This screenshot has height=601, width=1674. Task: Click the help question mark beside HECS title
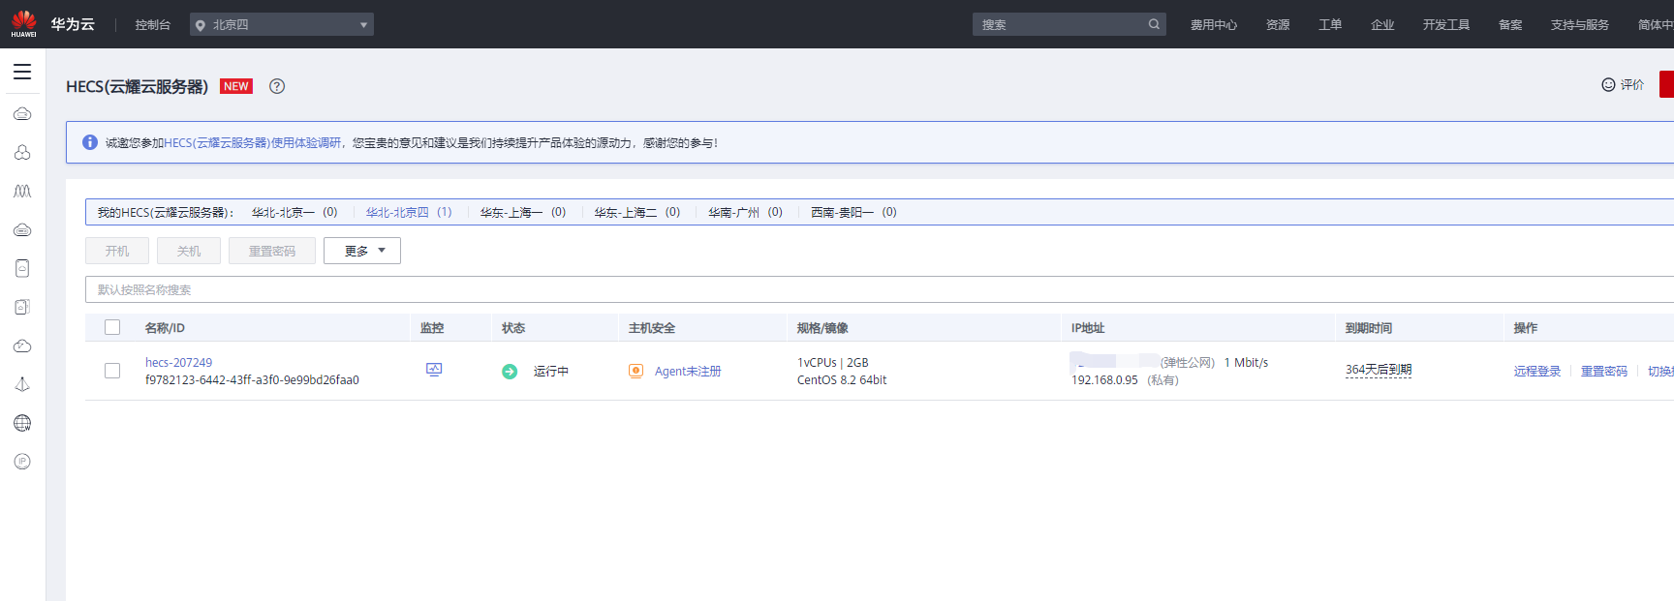point(277,86)
